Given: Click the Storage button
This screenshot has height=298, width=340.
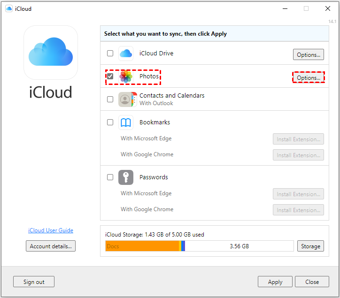Looking at the screenshot, I should click(310, 246).
